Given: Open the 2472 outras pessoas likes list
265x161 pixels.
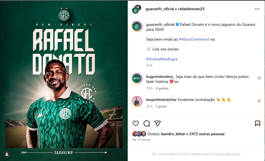Looking at the screenshot, I should pyautogui.click(x=207, y=134).
